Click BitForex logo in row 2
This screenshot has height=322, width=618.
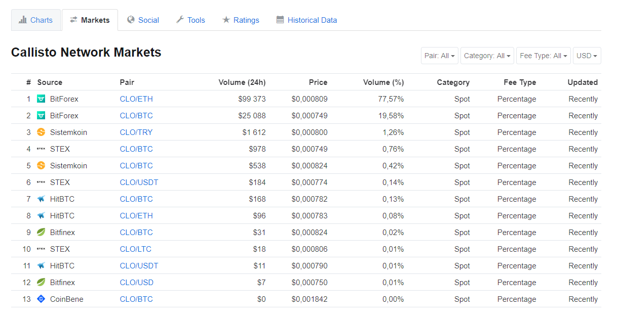(x=41, y=116)
